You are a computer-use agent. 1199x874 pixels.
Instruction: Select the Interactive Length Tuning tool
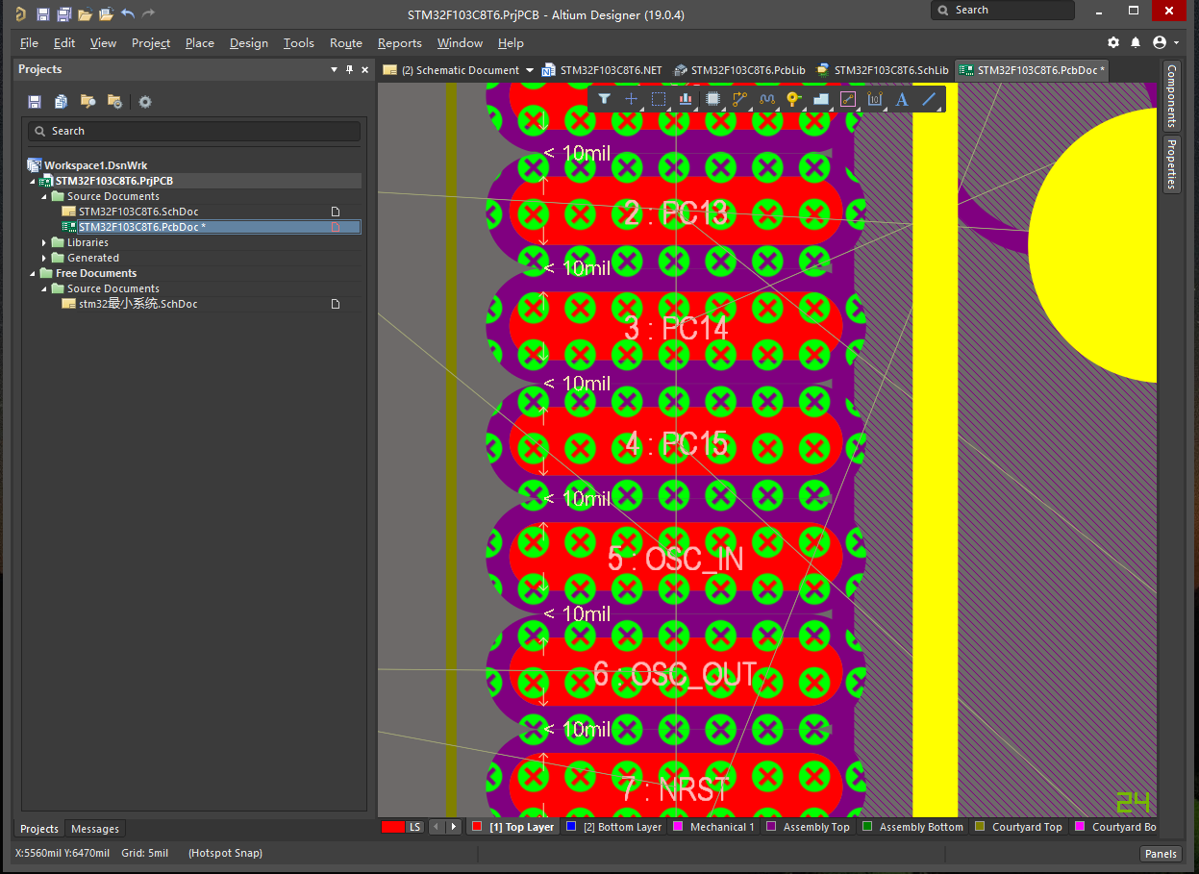[766, 99]
